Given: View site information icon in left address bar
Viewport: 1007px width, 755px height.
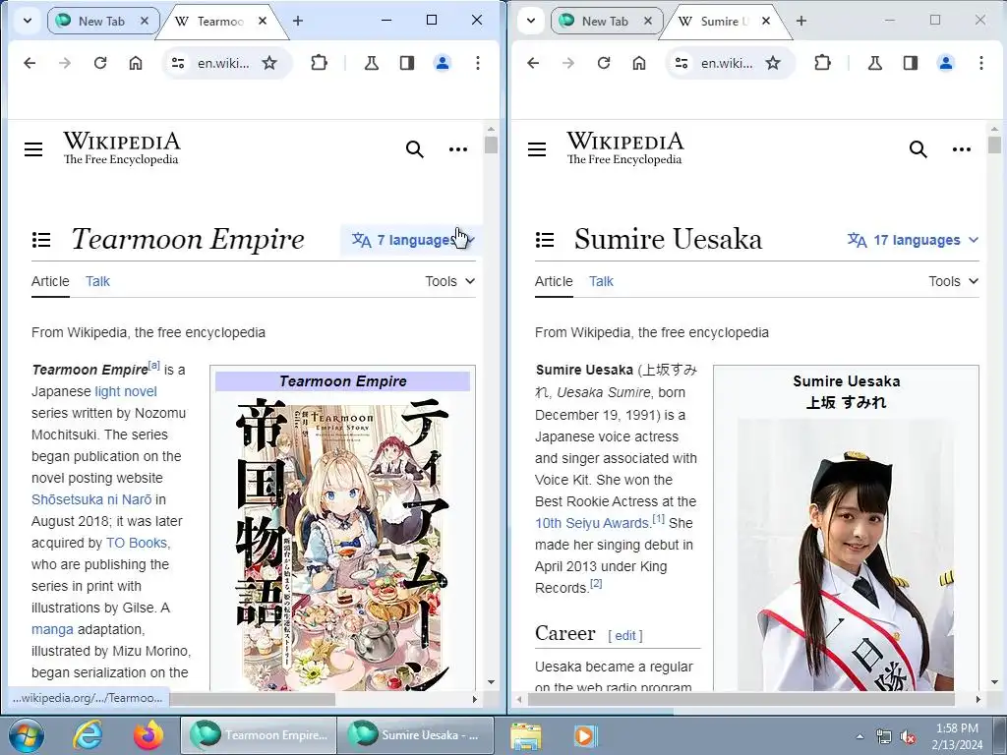Looking at the screenshot, I should (x=178, y=63).
